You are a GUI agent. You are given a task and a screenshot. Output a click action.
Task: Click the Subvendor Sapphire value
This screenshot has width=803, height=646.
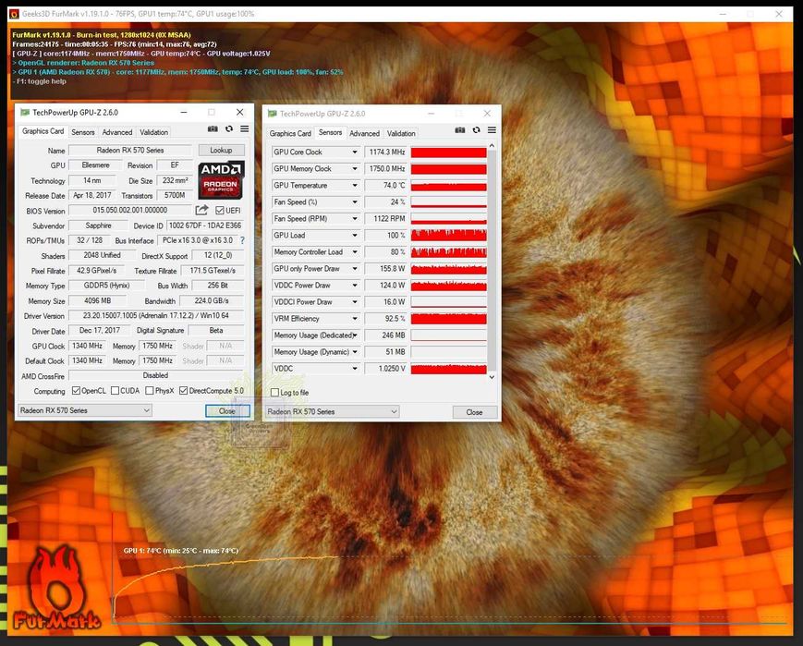tap(98, 225)
